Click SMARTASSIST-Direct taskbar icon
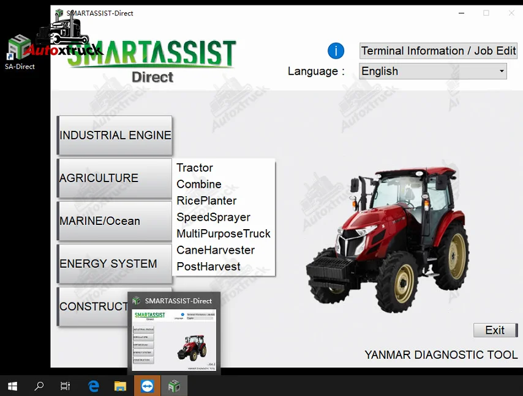Image resolution: width=523 pixels, height=396 pixels. 174,386
